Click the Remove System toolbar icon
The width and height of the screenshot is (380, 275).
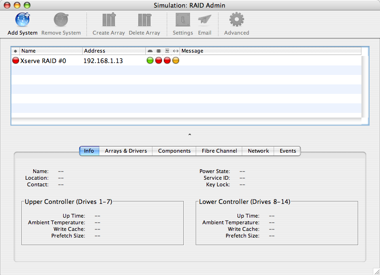[x=61, y=20]
